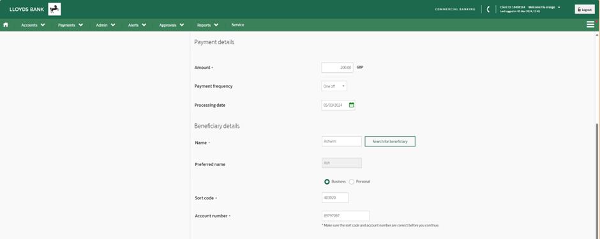600x239 pixels.
Task: Click the Last logged in text
Action: click(520, 12)
